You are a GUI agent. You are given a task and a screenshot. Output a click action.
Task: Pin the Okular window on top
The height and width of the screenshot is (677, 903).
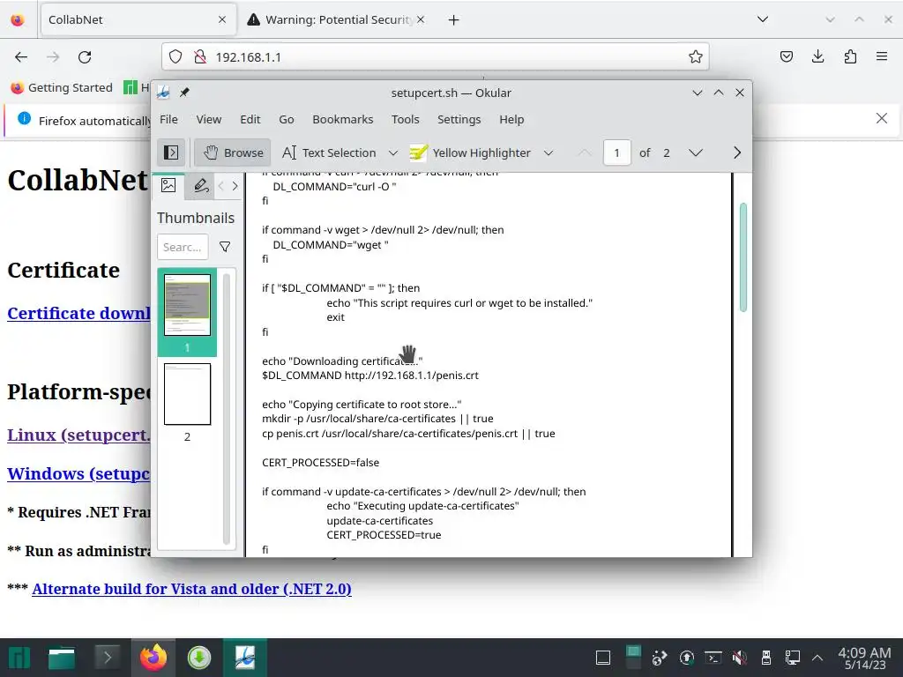184,92
